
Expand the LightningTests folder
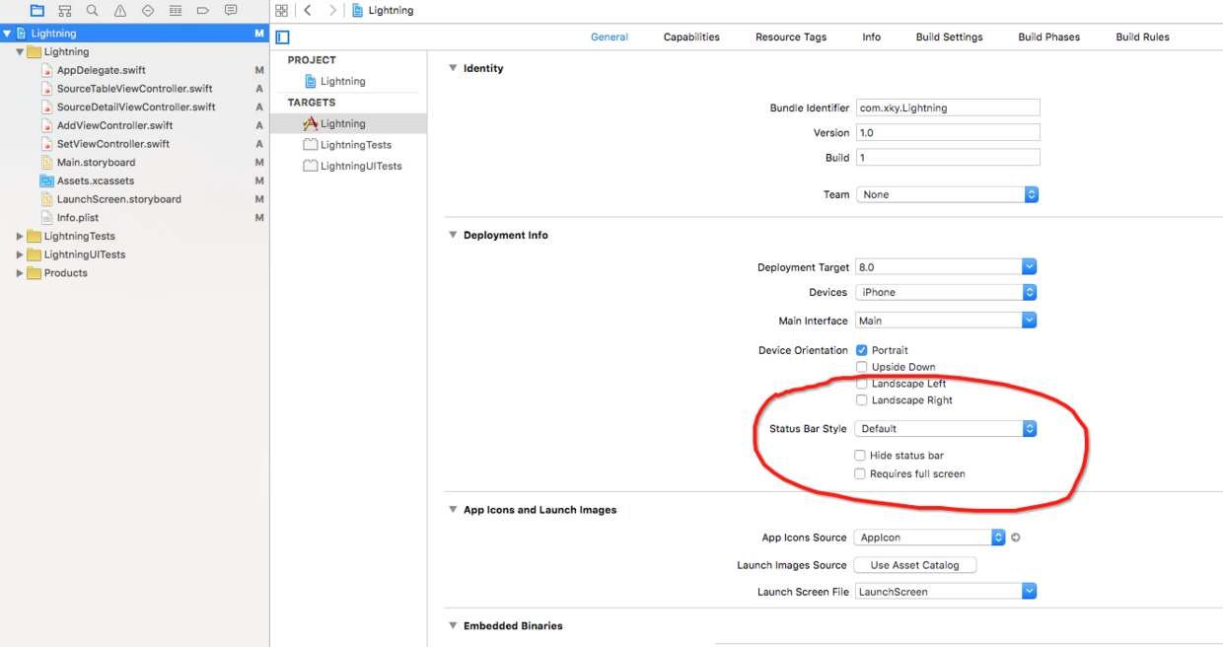click(x=20, y=237)
